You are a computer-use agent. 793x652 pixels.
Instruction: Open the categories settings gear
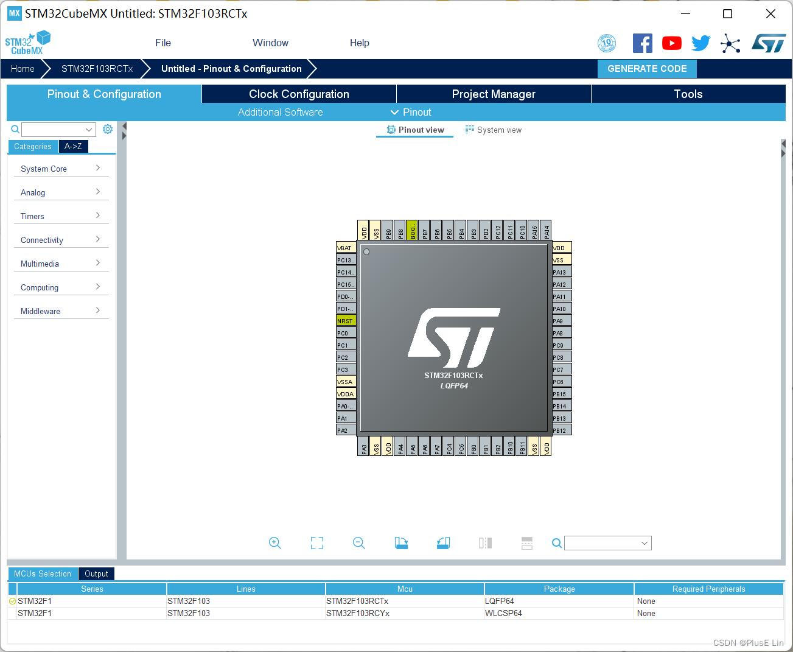[x=108, y=129]
